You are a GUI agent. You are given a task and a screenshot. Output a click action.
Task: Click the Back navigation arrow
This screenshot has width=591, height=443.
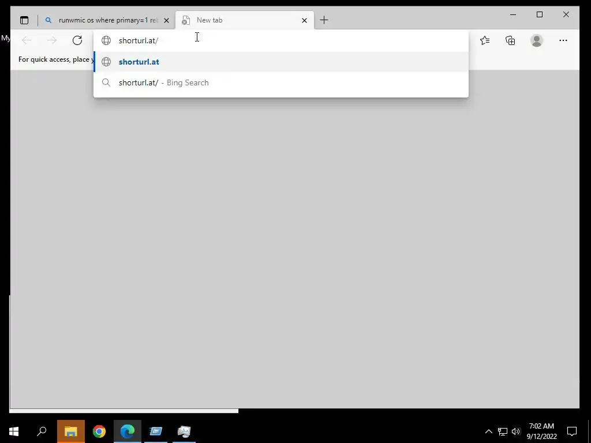[27, 40]
